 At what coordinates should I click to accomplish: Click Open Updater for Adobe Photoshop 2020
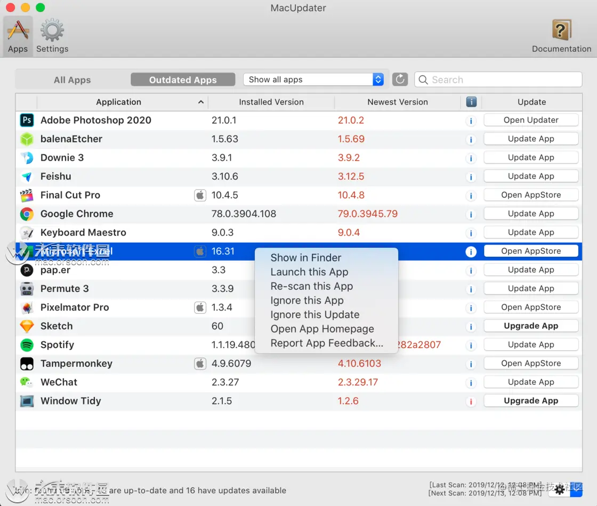pyautogui.click(x=531, y=120)
